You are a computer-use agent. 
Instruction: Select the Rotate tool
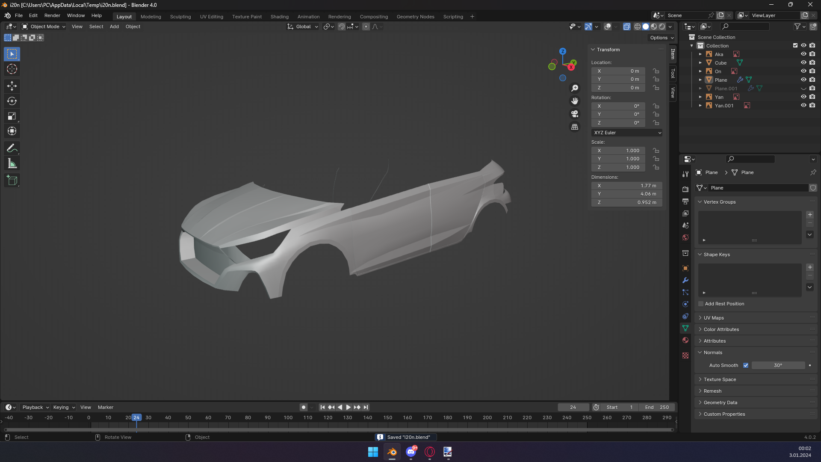pyautogui.click(x=12, y=101)
